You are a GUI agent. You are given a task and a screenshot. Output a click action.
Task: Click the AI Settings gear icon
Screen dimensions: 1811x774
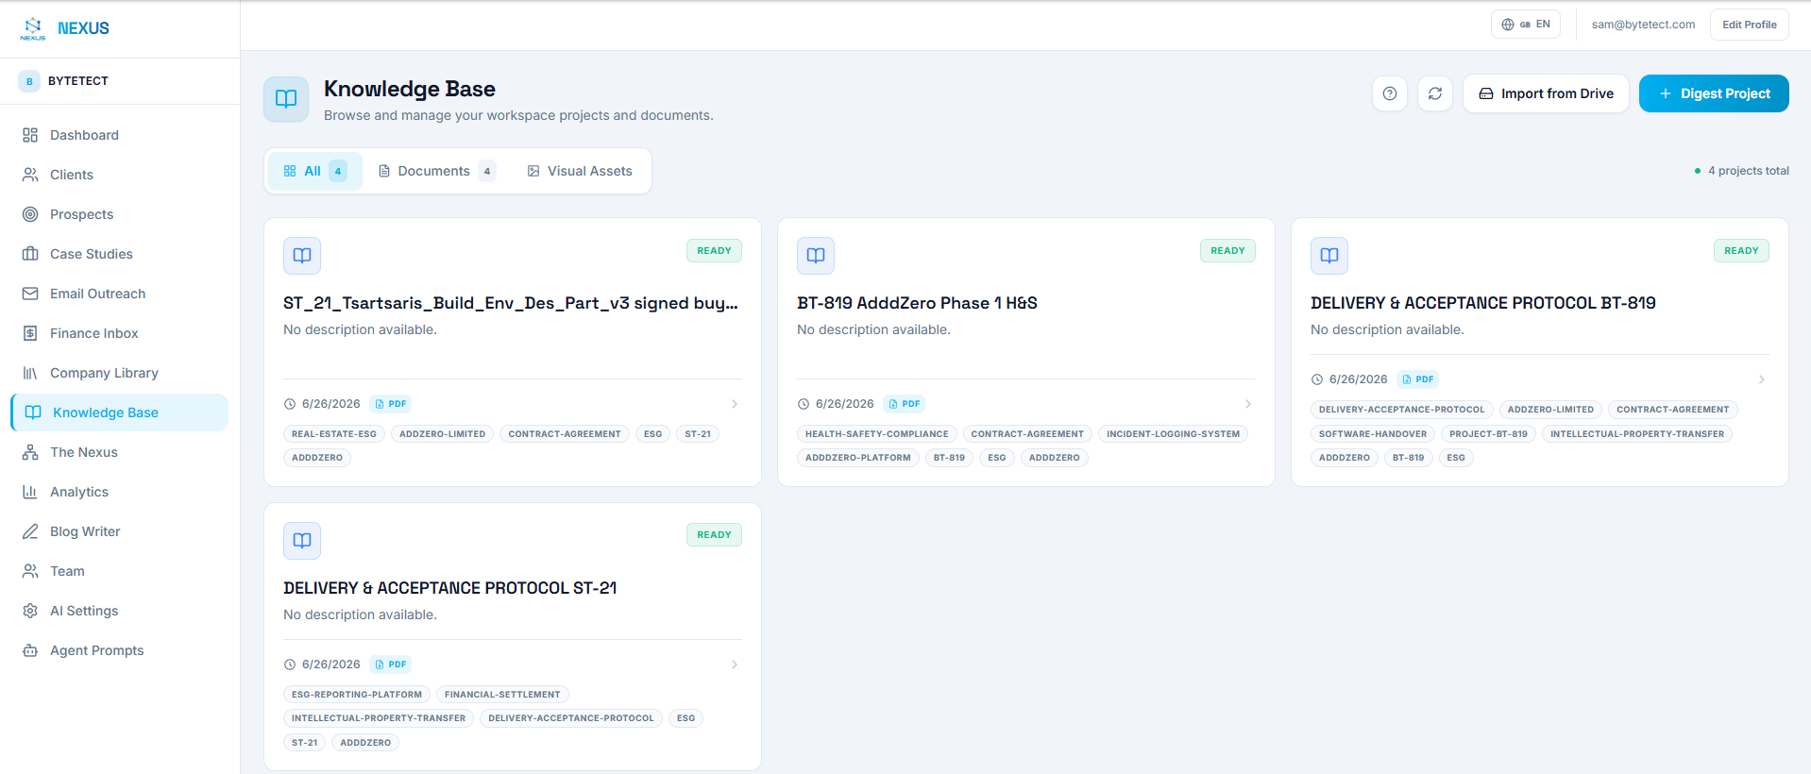[x=30, y=611]
